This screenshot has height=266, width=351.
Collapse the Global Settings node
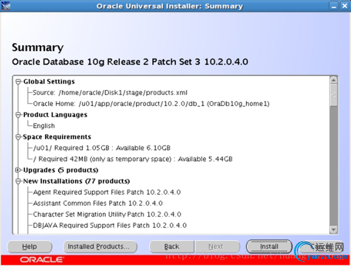pos(18,82)
